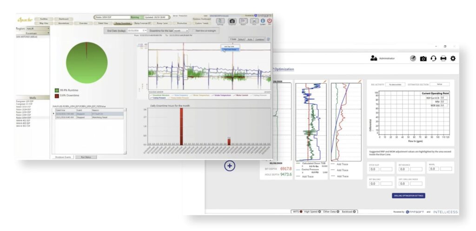Image resolution: width=476 pixels, height=231 pixels.
Task: Expand the Region NAUR dropdown
Action: tap(47, 29)
